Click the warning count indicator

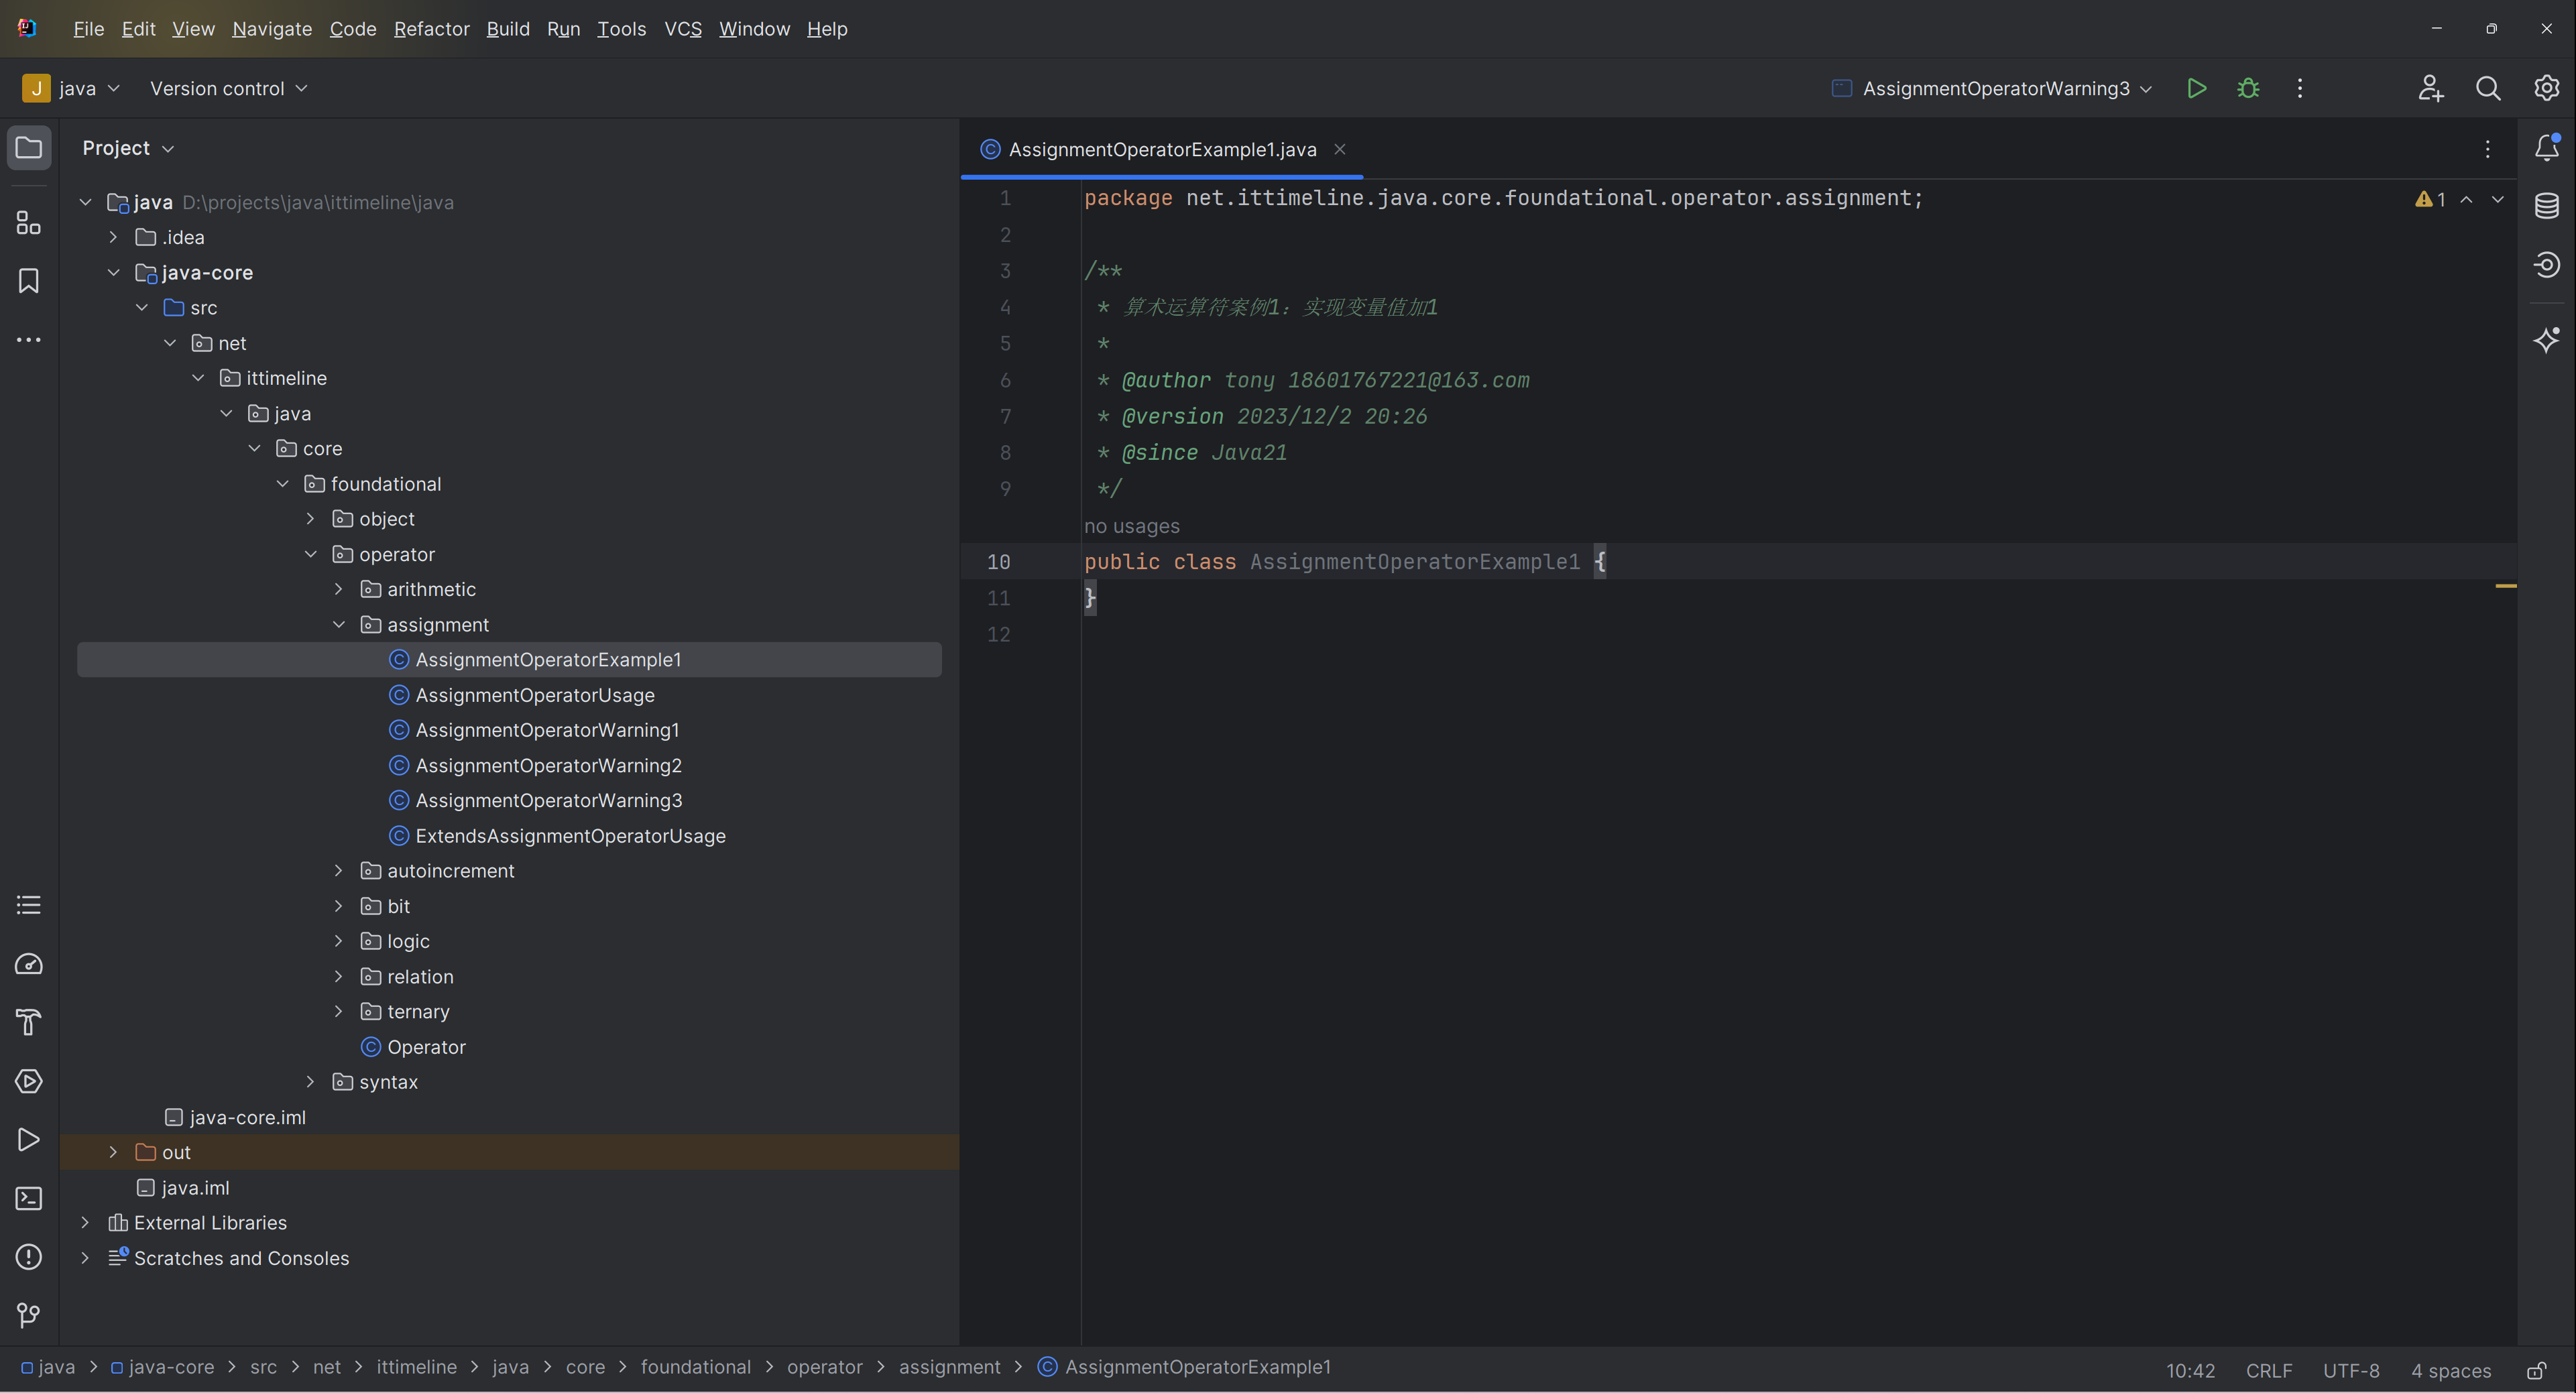[2430, 199]
